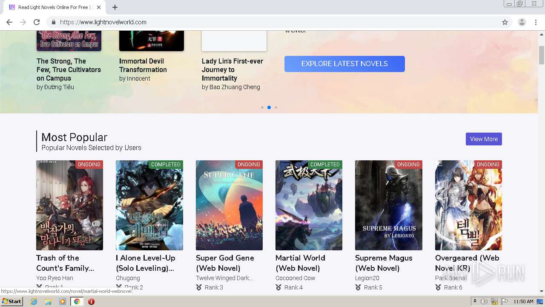Open Immortal Devil Transformation cover image

click(x=152, y=41)
